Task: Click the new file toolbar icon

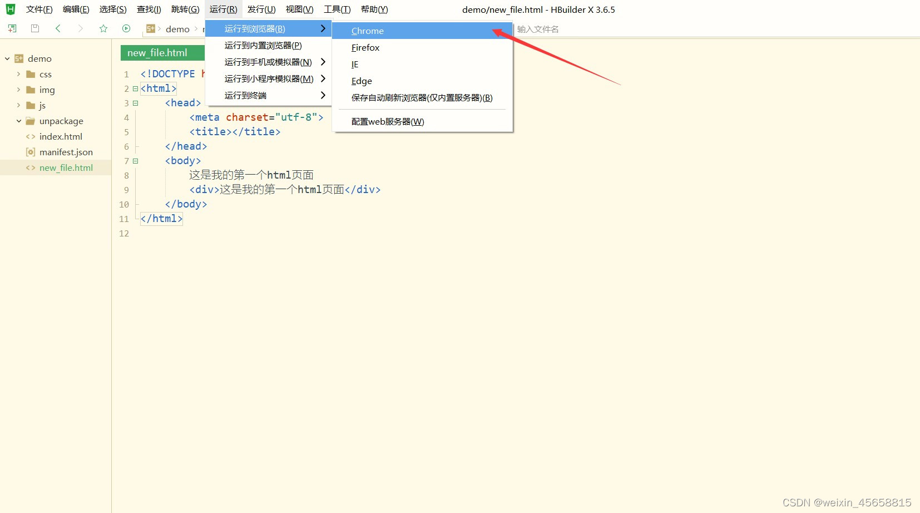Action: 12,28
